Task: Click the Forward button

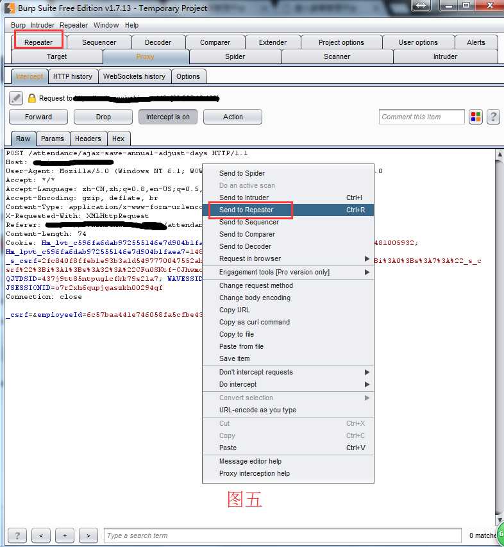Action: pyautogui.click(x=38, y=117)
